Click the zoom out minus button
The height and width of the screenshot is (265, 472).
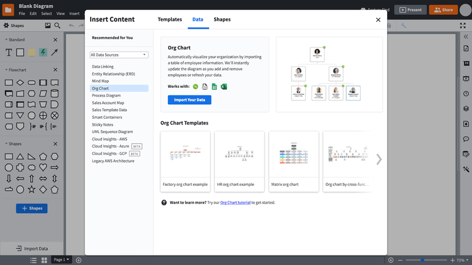[400, 260]
